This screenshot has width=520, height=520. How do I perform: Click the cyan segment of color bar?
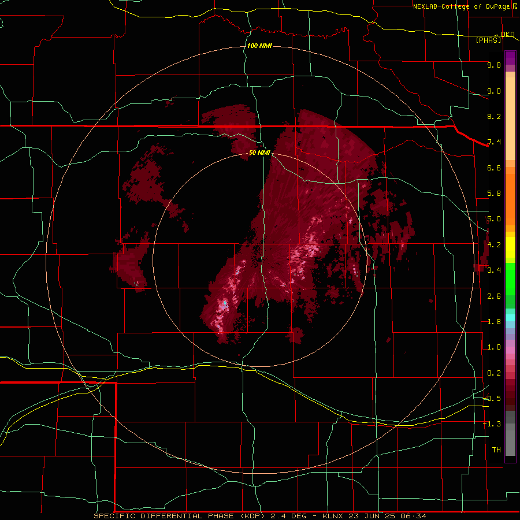pos(510,318)
